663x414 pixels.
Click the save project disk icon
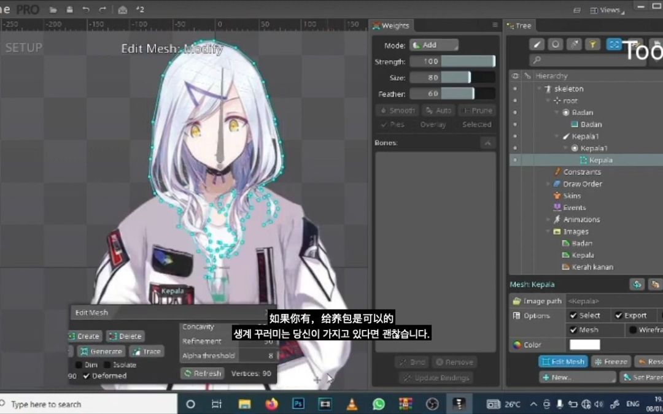coord(70,10)
